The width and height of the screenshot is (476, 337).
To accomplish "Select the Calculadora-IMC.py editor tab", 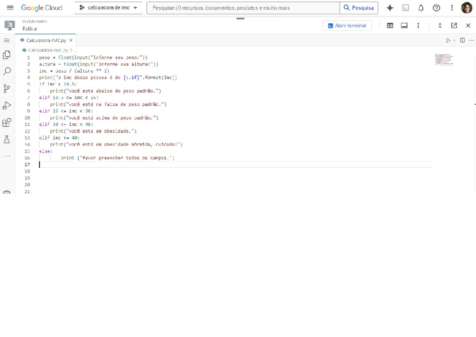I will [x=46, y=40].
